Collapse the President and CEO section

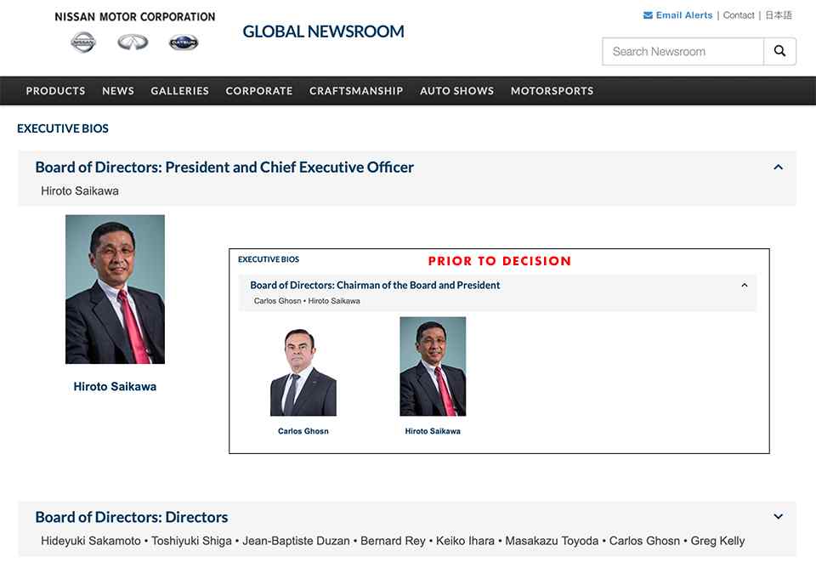pos(778,167)
